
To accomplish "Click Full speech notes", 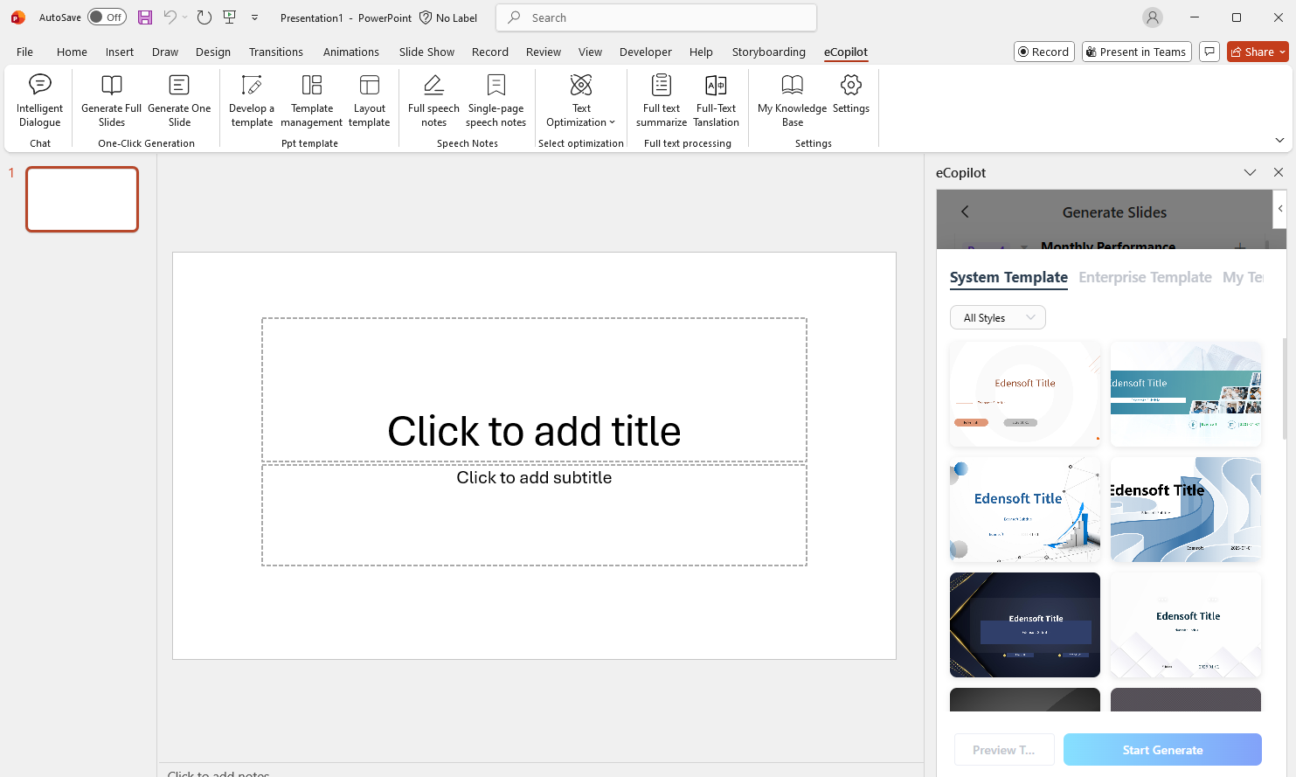I will click(x=433, y=101).
